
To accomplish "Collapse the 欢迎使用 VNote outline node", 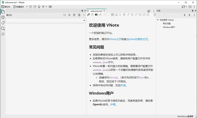I will [x=158, y=20].
